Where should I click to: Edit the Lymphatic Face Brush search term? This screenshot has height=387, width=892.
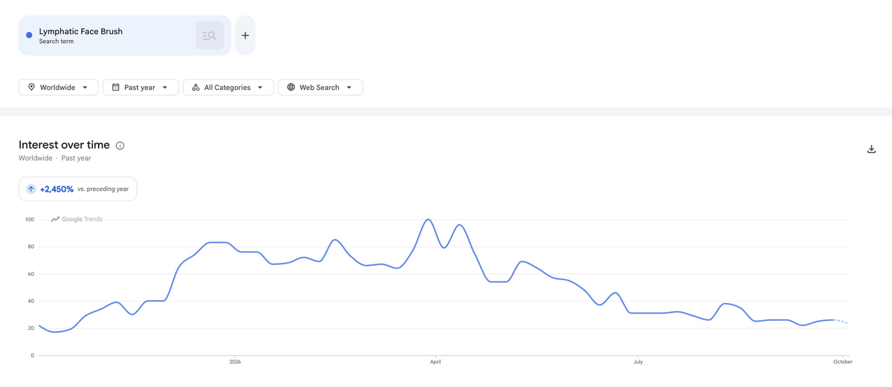(81, 31)
